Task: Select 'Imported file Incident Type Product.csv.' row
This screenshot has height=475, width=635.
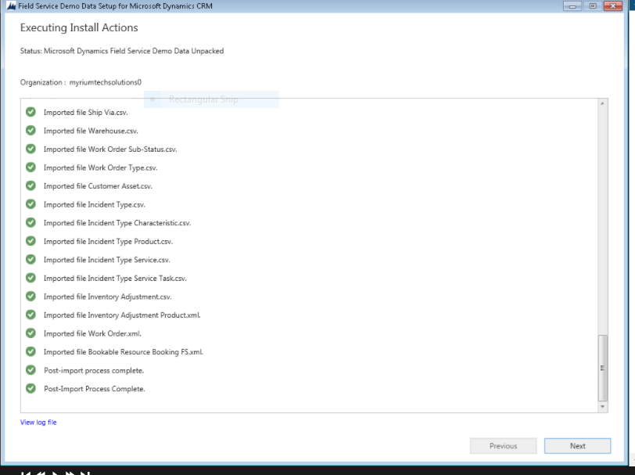Action: click(x=108, y=242)
